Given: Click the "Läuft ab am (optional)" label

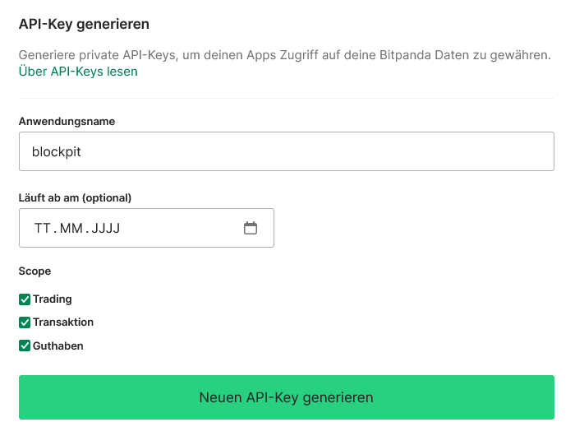Looking at the screenshot, I should [75, 197].
